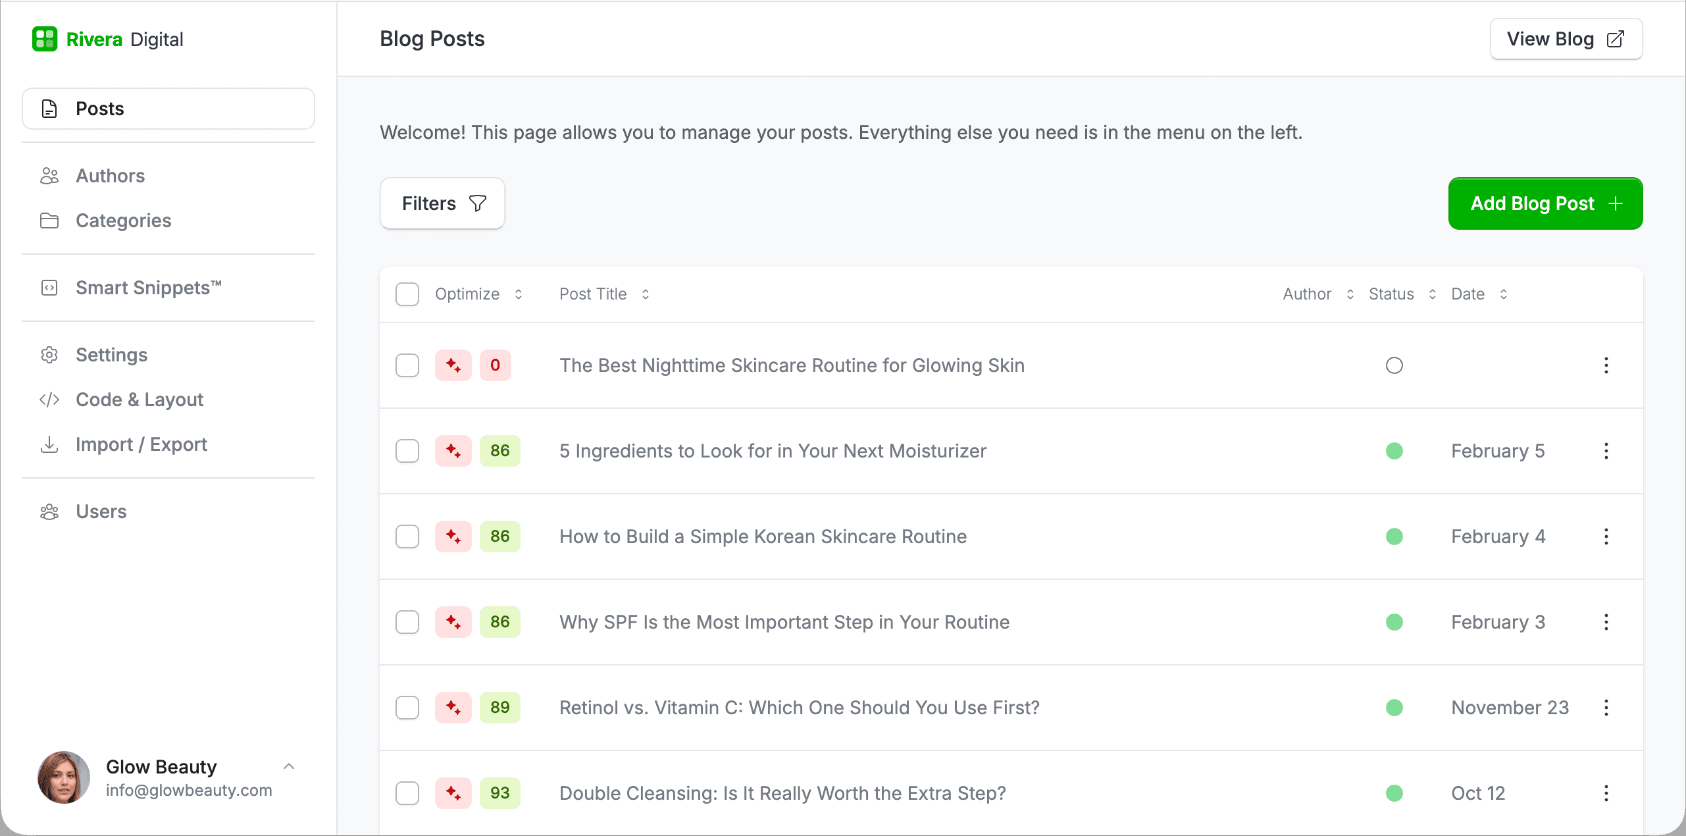This screenshot has width=1686, height=836.
Task: Go to Import / Export menu item
Action: pos(141,444)
